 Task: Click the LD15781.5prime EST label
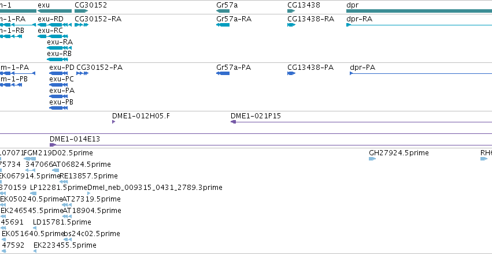pyautogui.click(x=62, y=222)
